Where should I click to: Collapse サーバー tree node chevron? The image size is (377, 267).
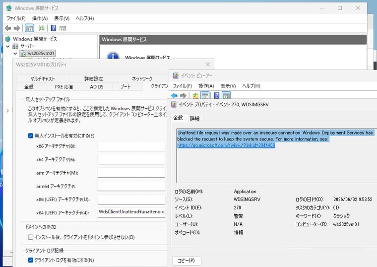coord(8,46)
